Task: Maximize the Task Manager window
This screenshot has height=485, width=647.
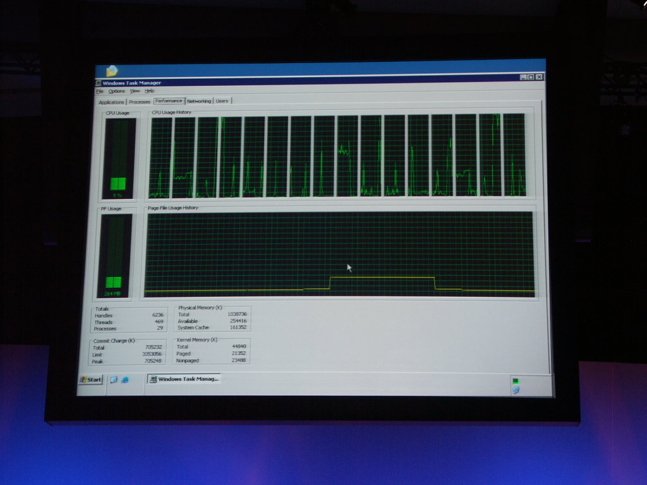Action: point(531,77)
